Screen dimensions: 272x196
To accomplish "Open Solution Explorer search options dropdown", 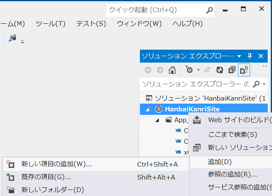I will click(x=264, y=84).
